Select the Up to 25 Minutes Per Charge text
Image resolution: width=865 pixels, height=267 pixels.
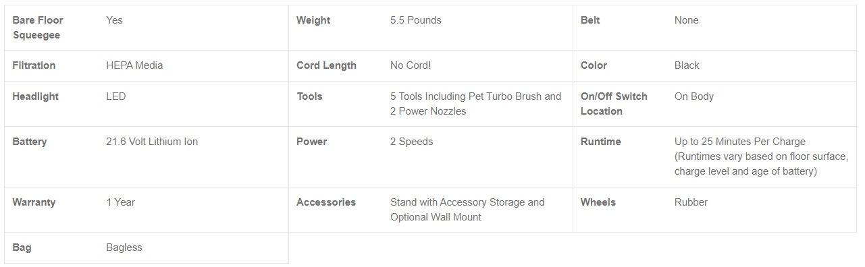point(740,142)
